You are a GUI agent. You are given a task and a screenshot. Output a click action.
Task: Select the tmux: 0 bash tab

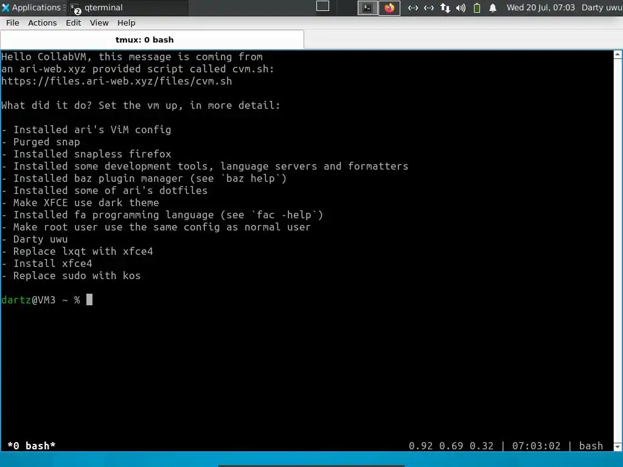click(x=152, y=40)
